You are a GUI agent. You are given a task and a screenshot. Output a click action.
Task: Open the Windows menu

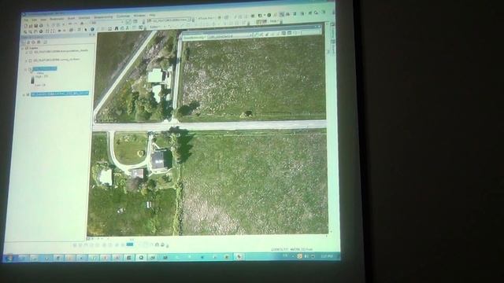[x=139, y=16]
